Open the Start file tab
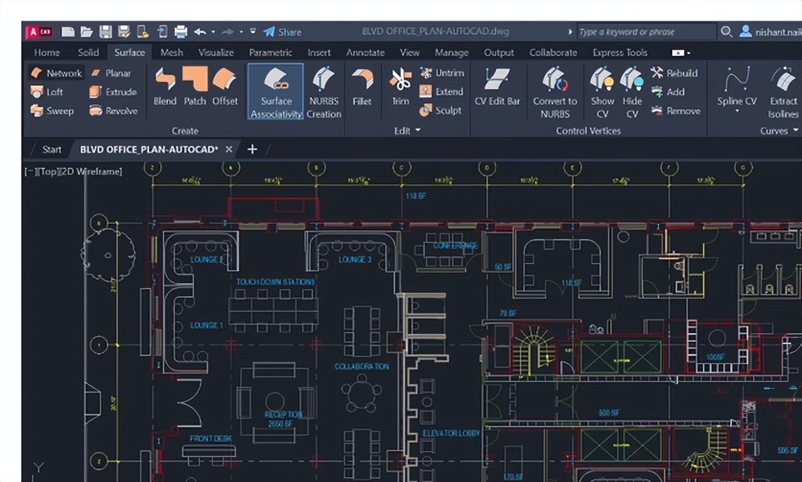Viewport: 802px width, 482px height. pyautogui.click(x=51, y=149)
